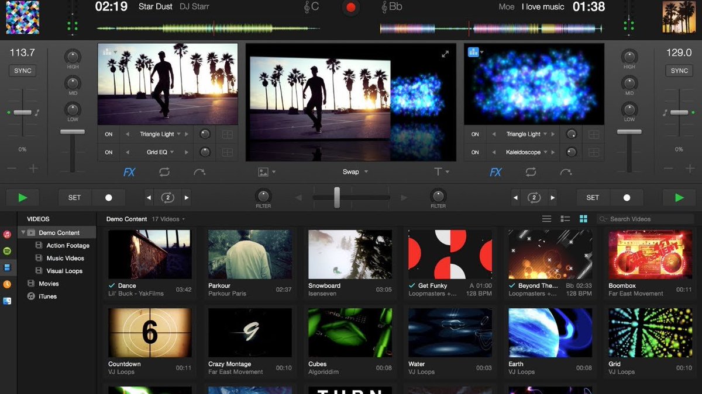This screenshot has width=702, height=394.
Task: Halve the left deck loop length
Action: point(149,198)
